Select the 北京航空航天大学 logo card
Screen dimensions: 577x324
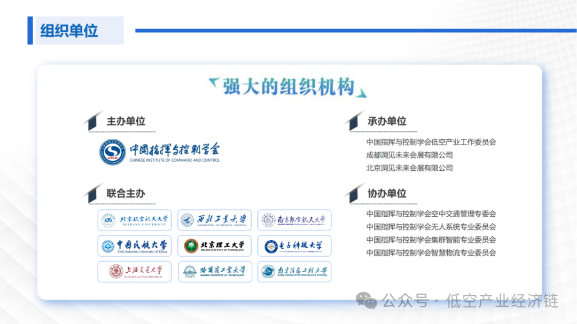tap(134, 220)
